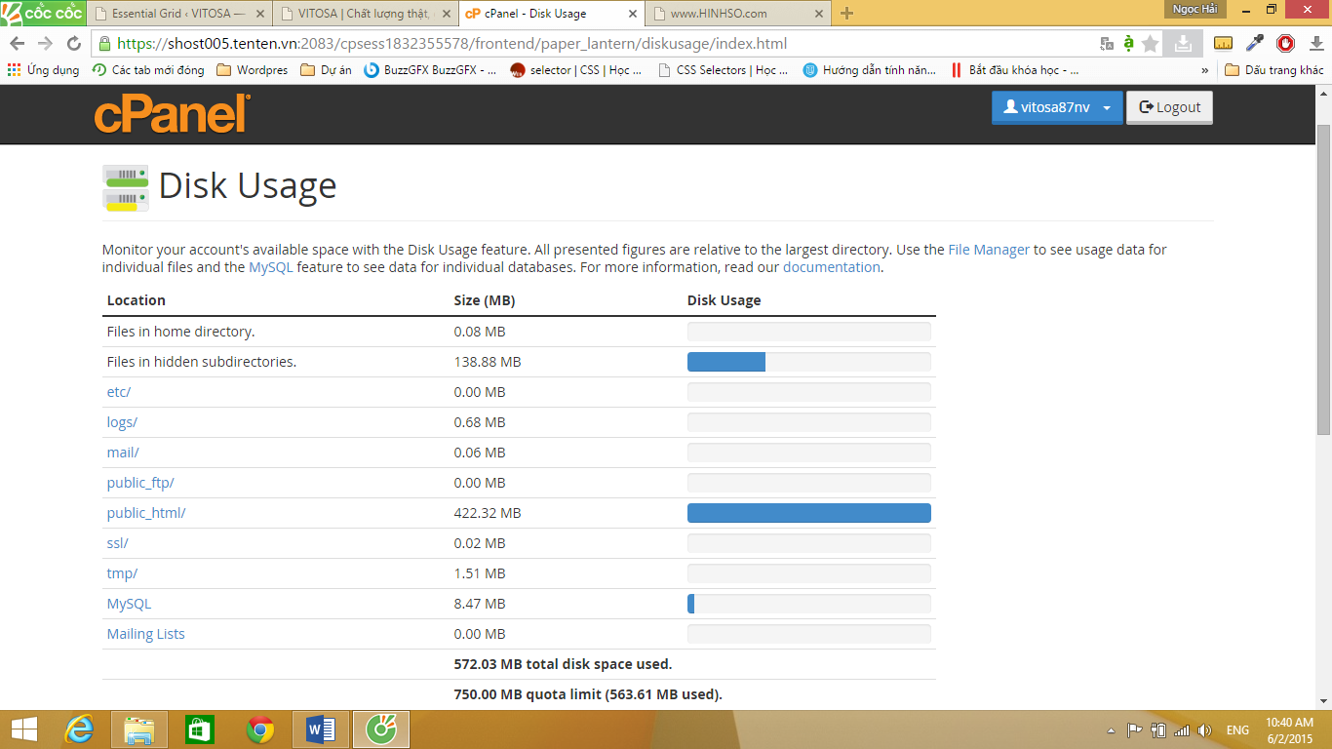Click the Logout button
This screenshot has height=749, width=1332.
point(1169,107)
